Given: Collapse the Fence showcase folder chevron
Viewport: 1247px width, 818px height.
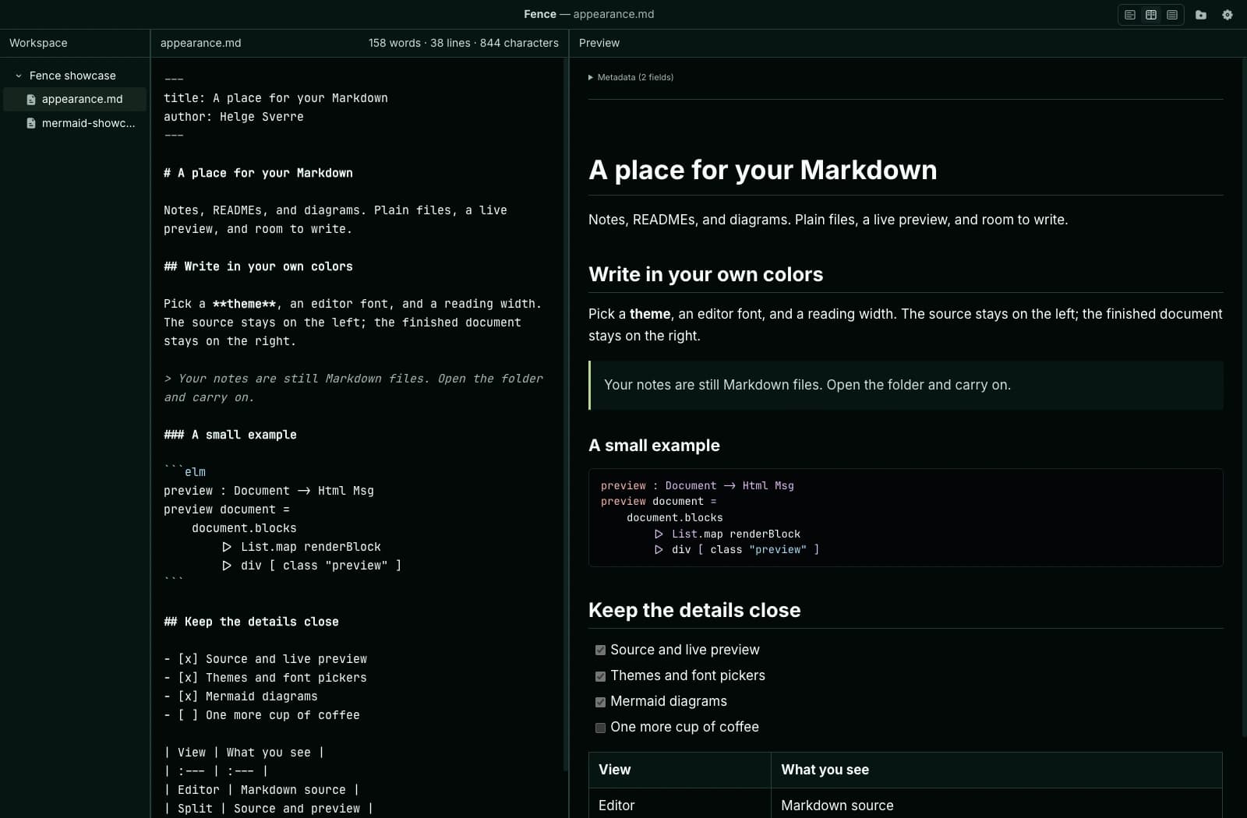Looking at the screenshot, I should (x=19, y=76).
